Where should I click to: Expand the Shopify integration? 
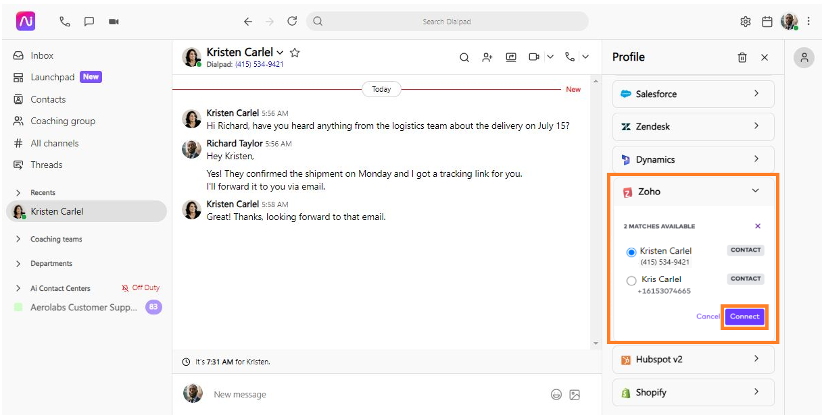coord(694,392)
